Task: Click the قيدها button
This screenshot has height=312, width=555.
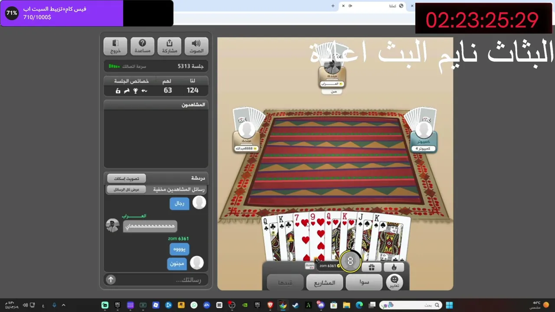Action: point(285,283)
